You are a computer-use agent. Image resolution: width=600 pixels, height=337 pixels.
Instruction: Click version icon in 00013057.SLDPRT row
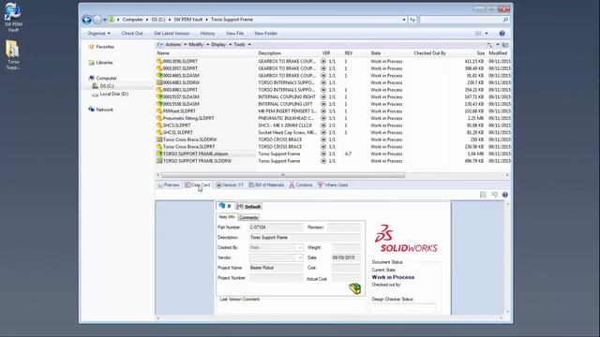pyautogui.click(x=323, y=68)
